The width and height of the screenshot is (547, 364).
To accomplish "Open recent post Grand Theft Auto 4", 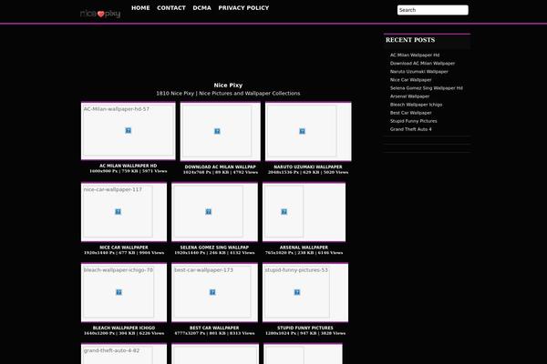I will point(411,129).
